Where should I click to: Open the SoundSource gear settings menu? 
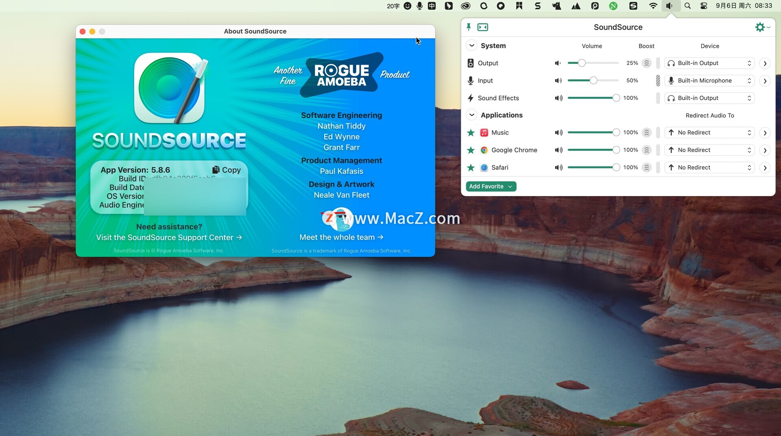click(762, 27)
